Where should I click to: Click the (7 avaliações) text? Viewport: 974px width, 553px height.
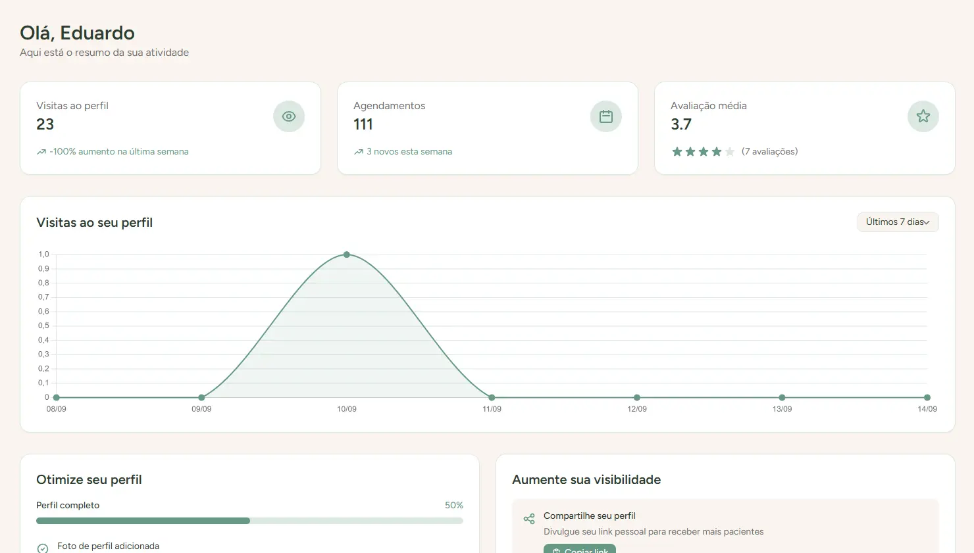tap(769, 151)
